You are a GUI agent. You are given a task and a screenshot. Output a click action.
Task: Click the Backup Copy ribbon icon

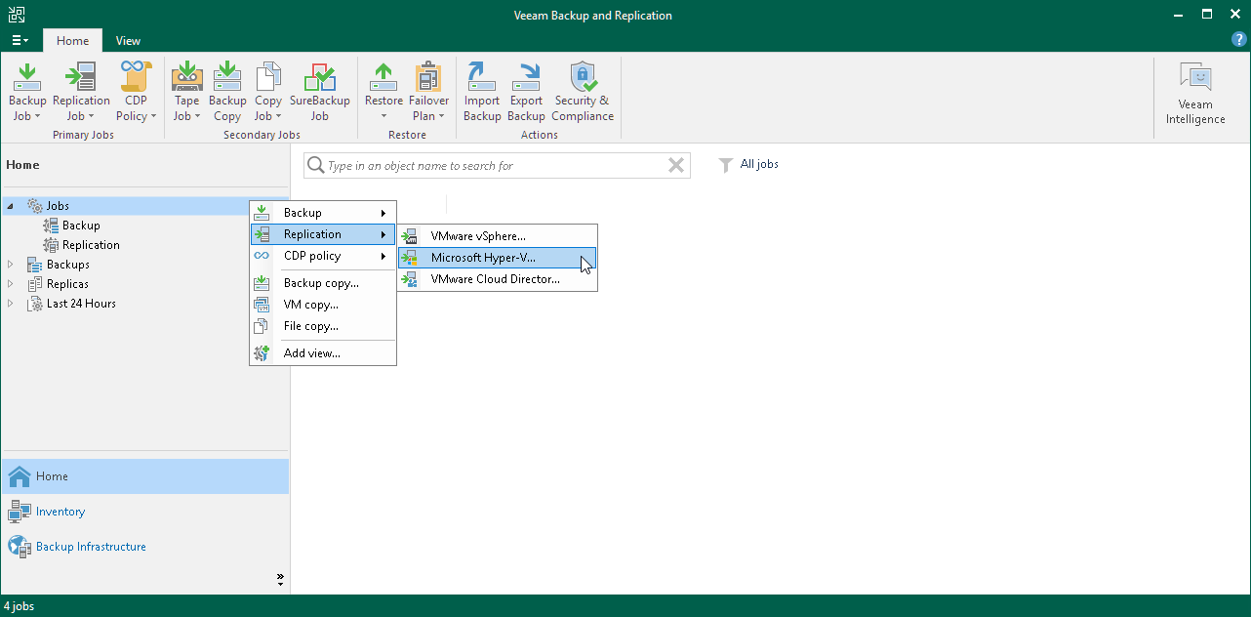pyautogui.click(x=227, y=77)
